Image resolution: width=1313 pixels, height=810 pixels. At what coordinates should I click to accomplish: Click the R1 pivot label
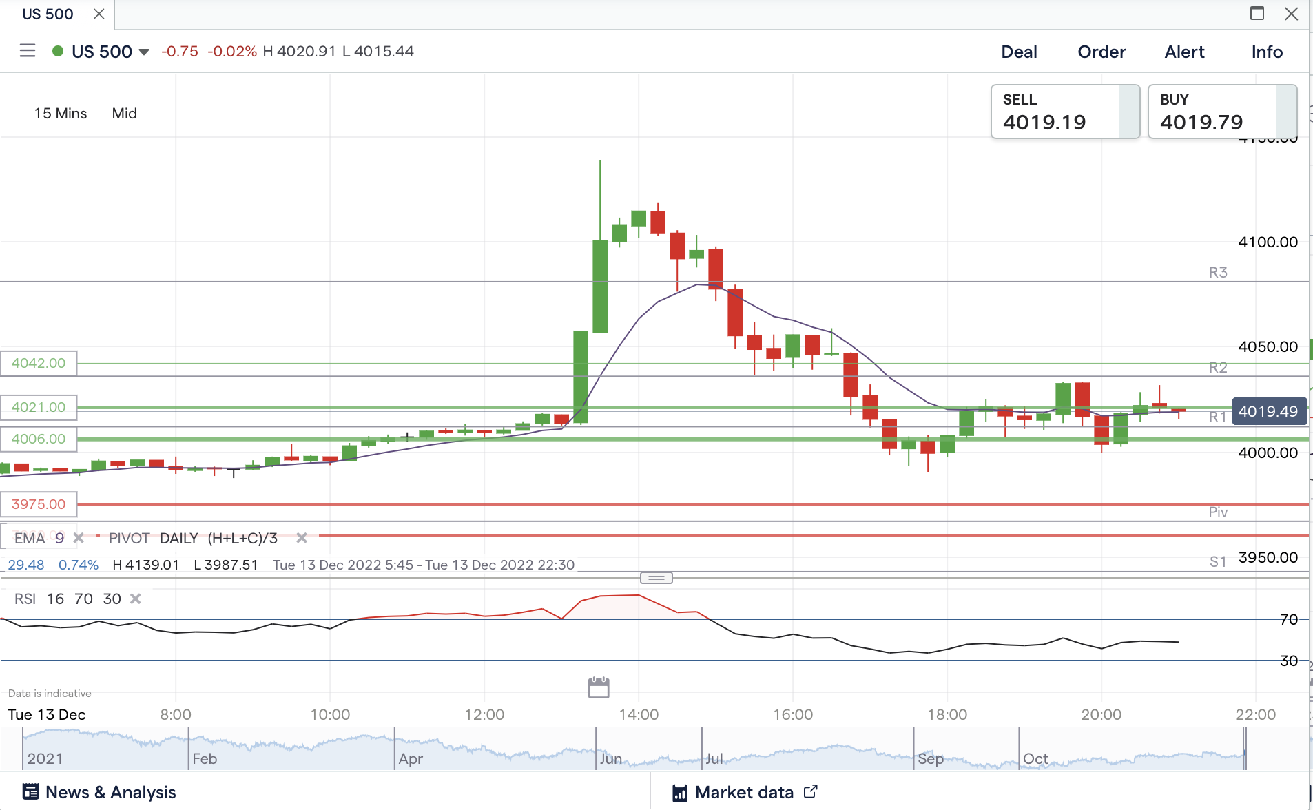point(1218,417)
